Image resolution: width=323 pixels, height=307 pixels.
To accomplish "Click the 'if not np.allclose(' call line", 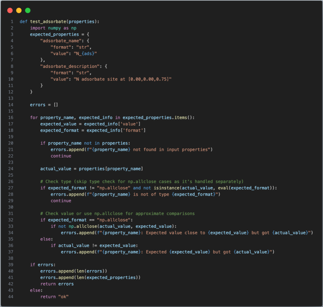I will pyautogui.click(x=114, y=226).
